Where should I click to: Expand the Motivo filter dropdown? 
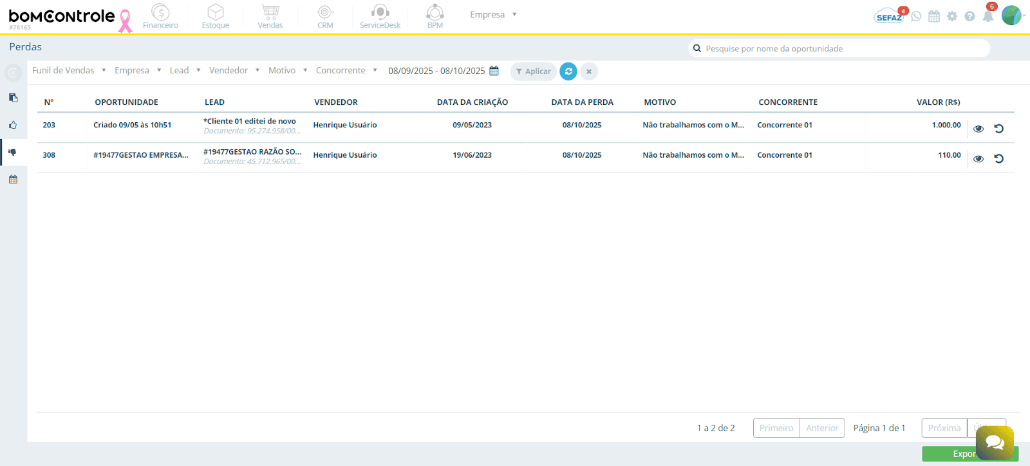tap(288, 71)
